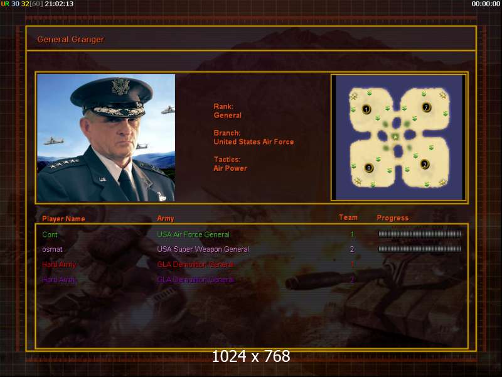The width and height of the screenshot is (502, 377).
Task: Click the 'Tactics:' label
Action: click(x=227, y=160)
